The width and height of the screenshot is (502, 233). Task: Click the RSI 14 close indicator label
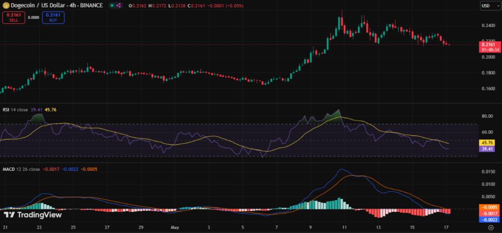pyautogui.click(x=16, y=109)
